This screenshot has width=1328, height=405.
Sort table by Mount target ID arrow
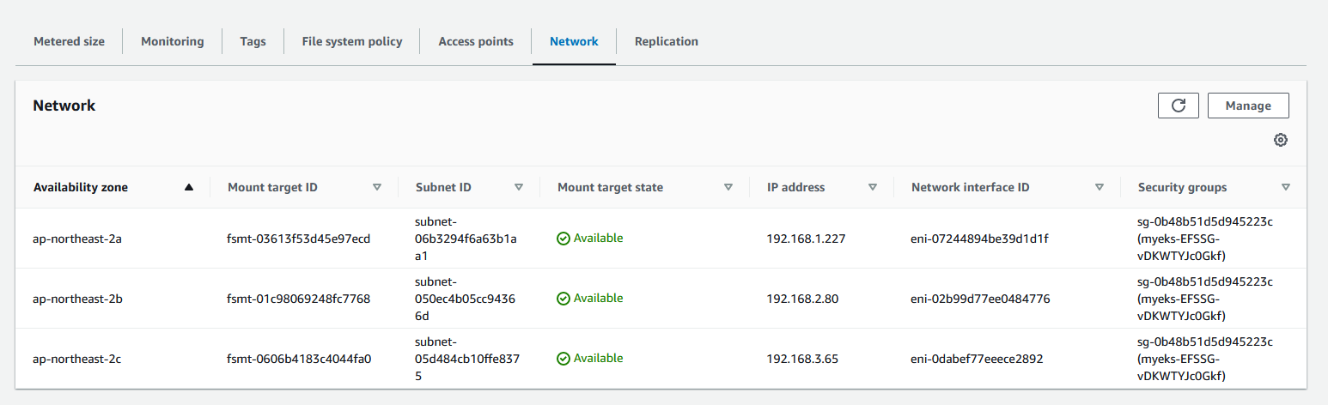(376, 187)
